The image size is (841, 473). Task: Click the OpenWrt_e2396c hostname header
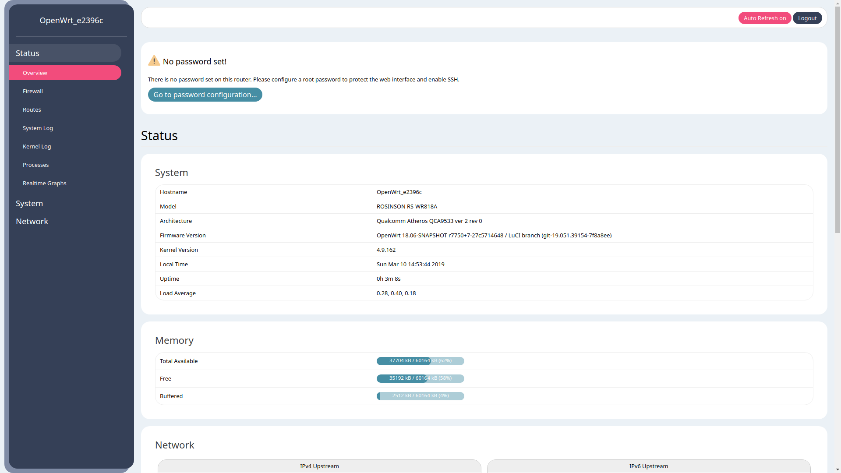click(71, 20)
